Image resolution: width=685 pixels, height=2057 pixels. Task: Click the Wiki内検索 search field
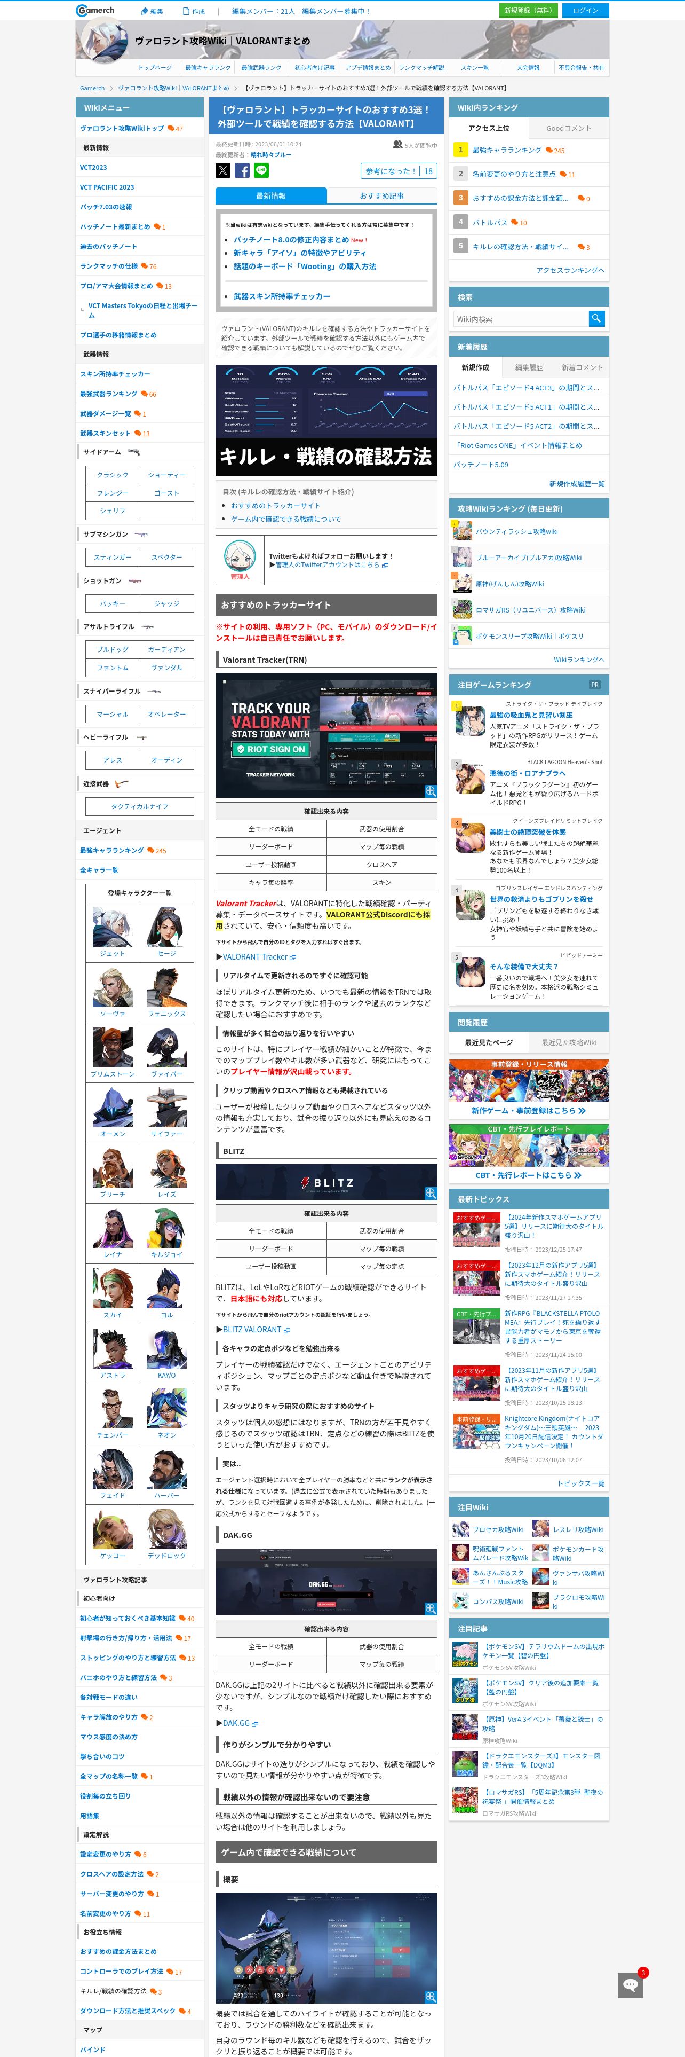pyautogui.click(x=521, y=319)
